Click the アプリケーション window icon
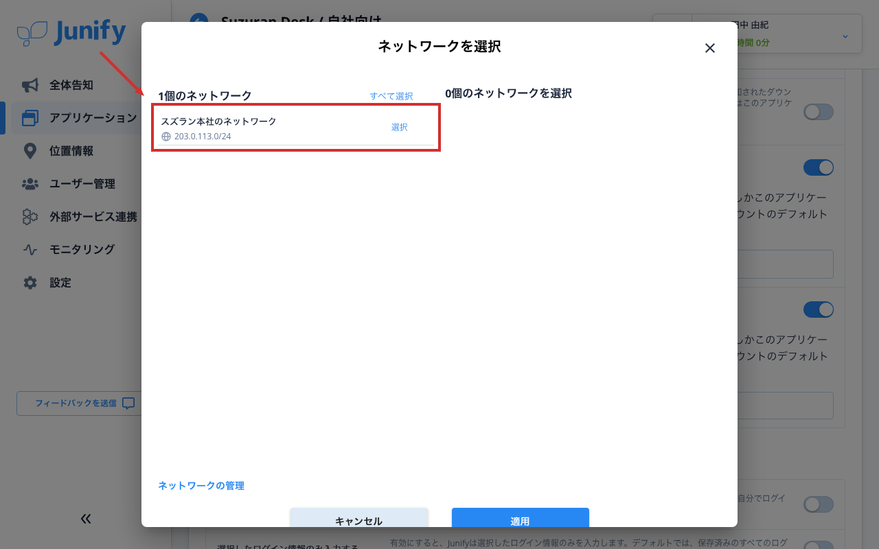Screen dimensions: 879x549 coord(30,118)
